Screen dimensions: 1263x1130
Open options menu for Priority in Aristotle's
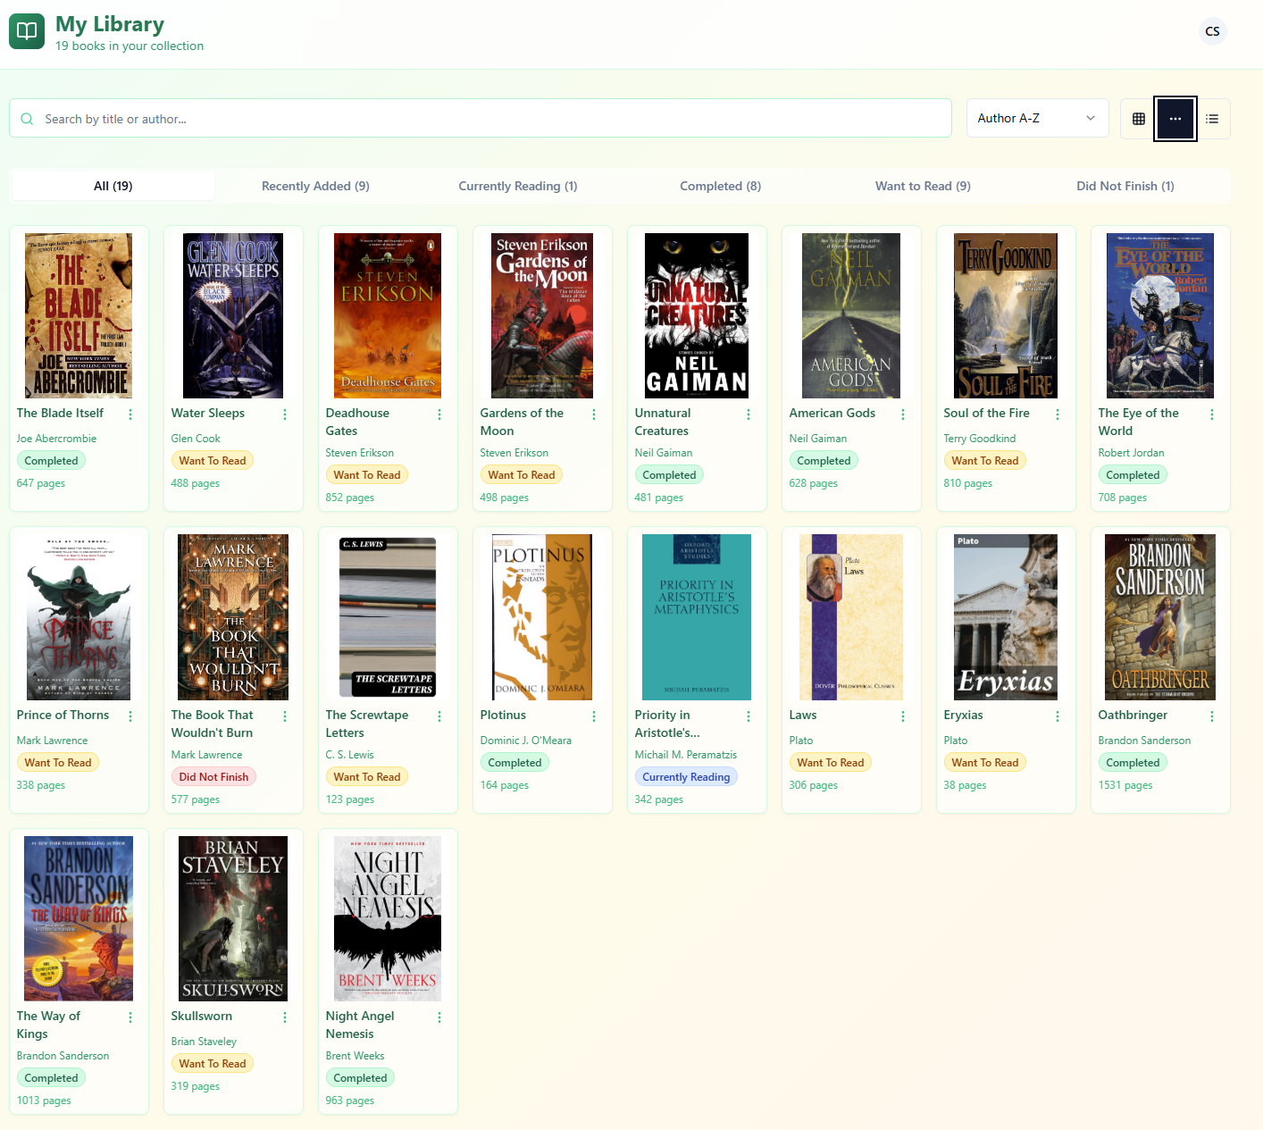(x=749, y=716)
